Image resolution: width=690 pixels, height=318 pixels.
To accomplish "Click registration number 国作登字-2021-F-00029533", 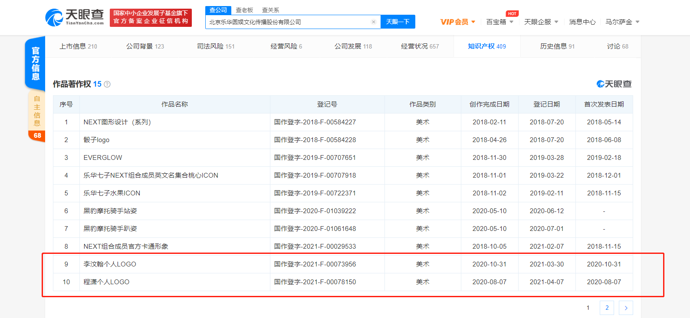I will pyautogui.click(x=315, y=247).
